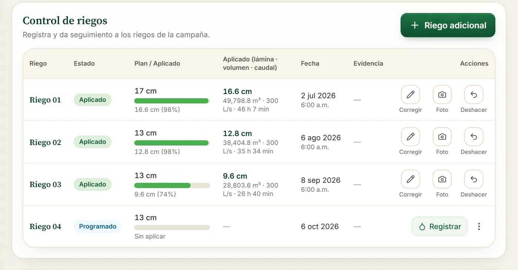Click the Riego 04 row name
518x270 pixels.
45,226
